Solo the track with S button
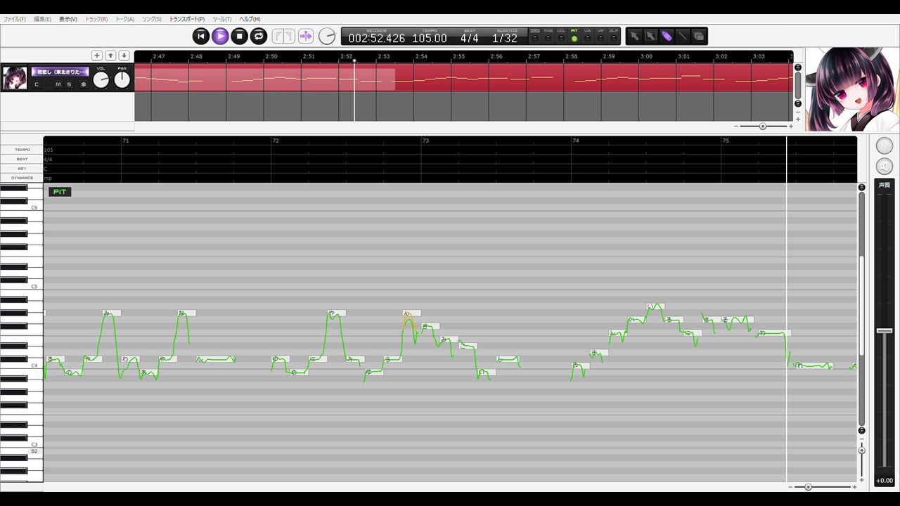This screenshot has height=506, width=900. point(69,84)
